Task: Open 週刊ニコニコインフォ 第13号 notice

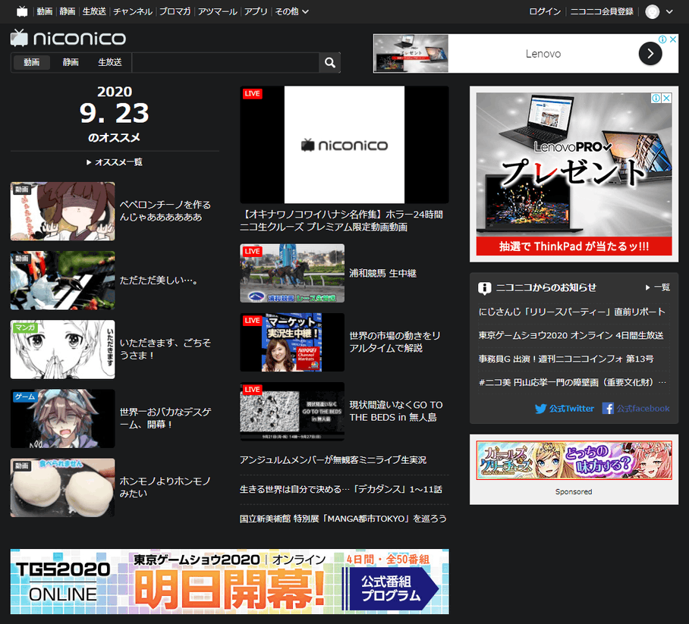Action: [x=566, y=359]
